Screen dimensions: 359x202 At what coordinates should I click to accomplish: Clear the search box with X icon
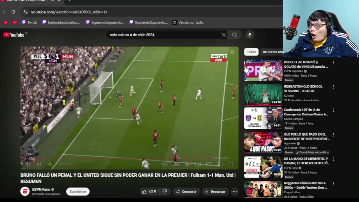[224, 35]
